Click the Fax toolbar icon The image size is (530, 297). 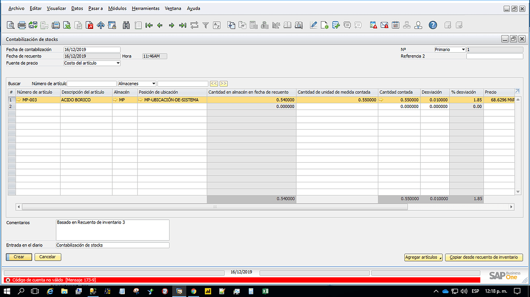(56, 25)
